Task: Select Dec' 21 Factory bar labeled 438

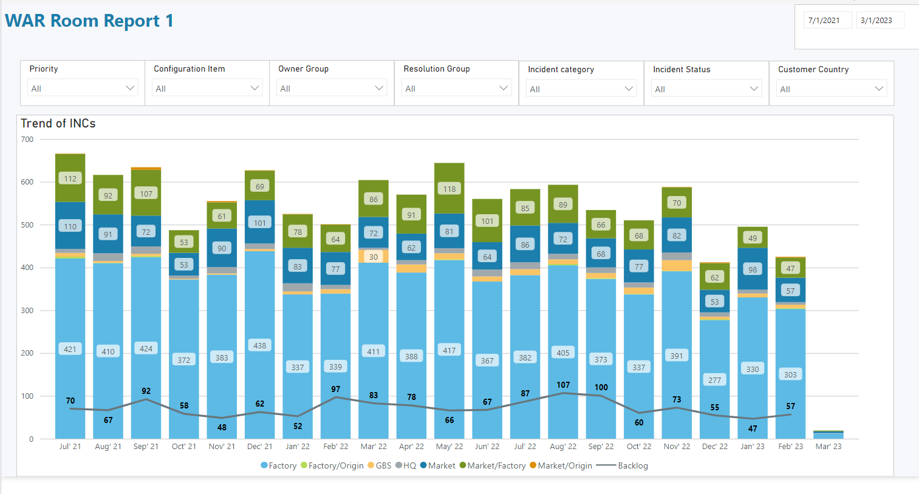Action: (260, 345)
